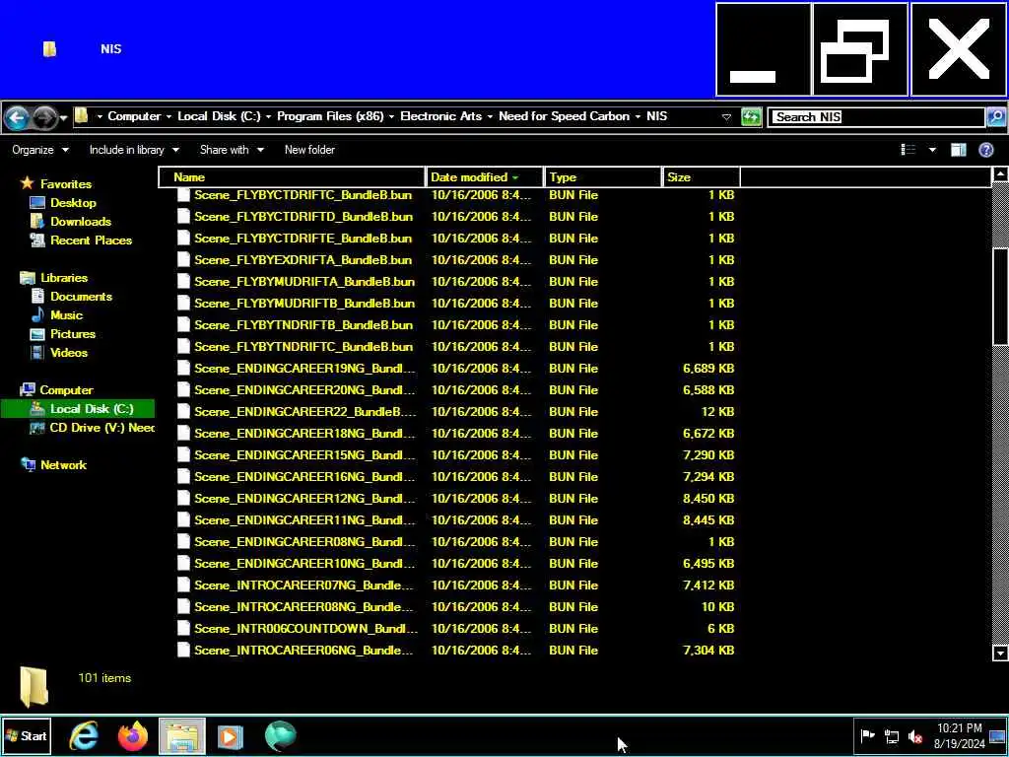This screenshot has width=1009, height=757.
Task: Open the Start menu
Action: [26, 735]
